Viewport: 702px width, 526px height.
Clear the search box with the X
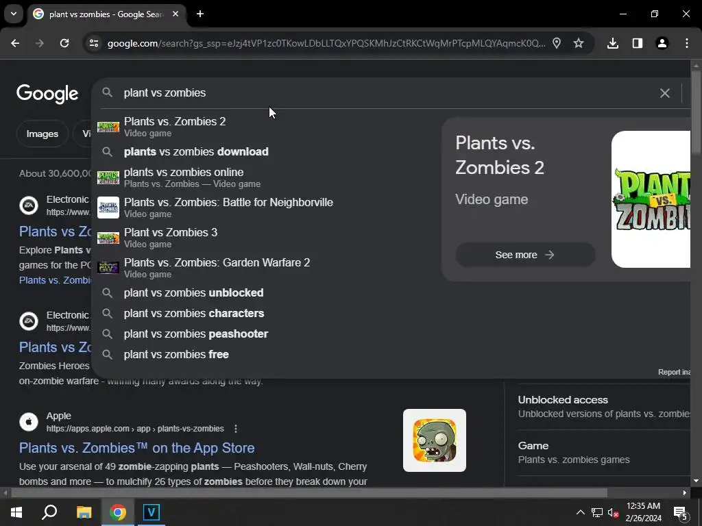pyautogui.click(x=665, y=93)
